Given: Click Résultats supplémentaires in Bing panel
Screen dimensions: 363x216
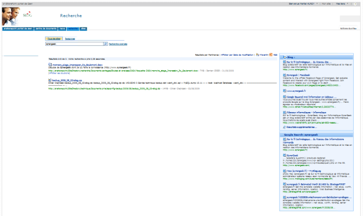Looking at the screenshot, I should 301,127.
